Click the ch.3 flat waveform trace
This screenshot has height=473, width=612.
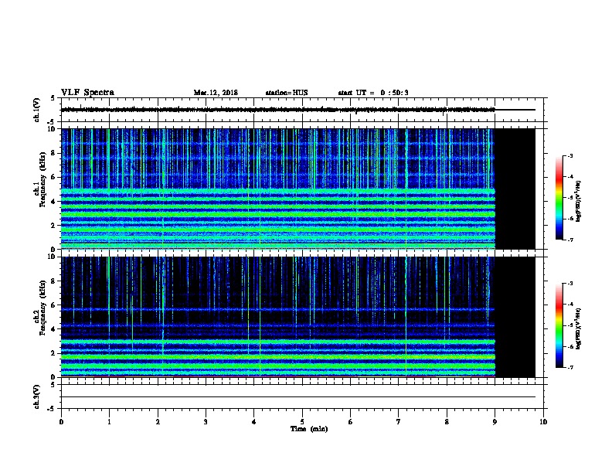coord(298,397)
